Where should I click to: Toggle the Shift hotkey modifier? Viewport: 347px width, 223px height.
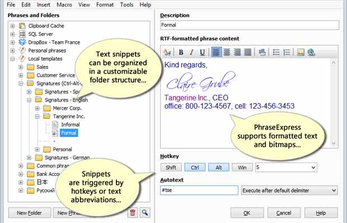click(171, 168)
